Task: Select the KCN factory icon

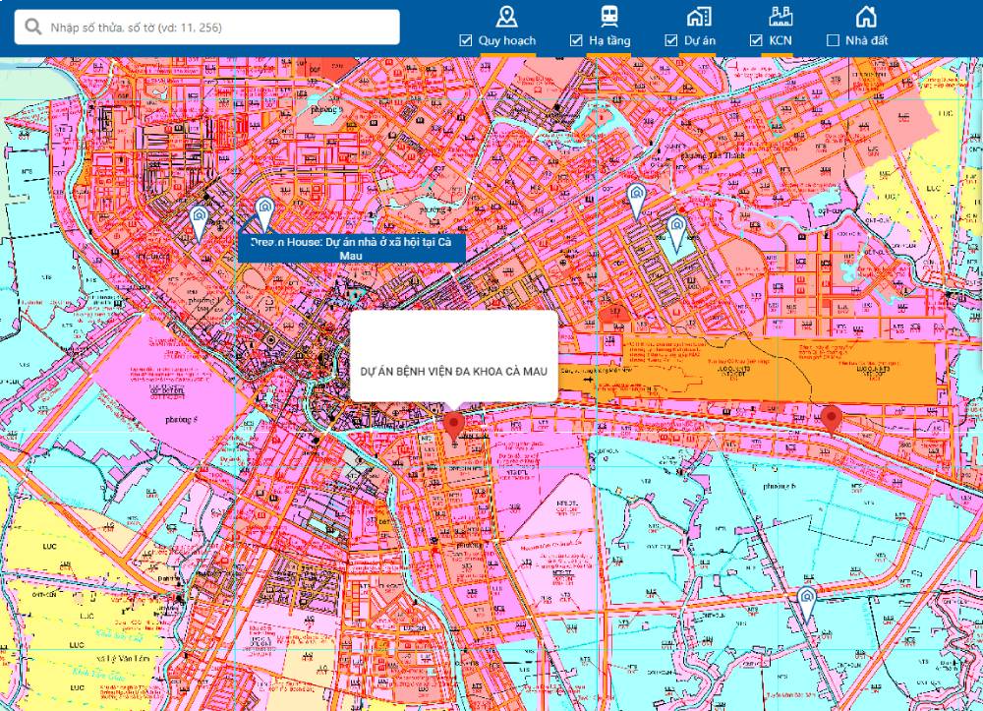Action: (782, 16)
